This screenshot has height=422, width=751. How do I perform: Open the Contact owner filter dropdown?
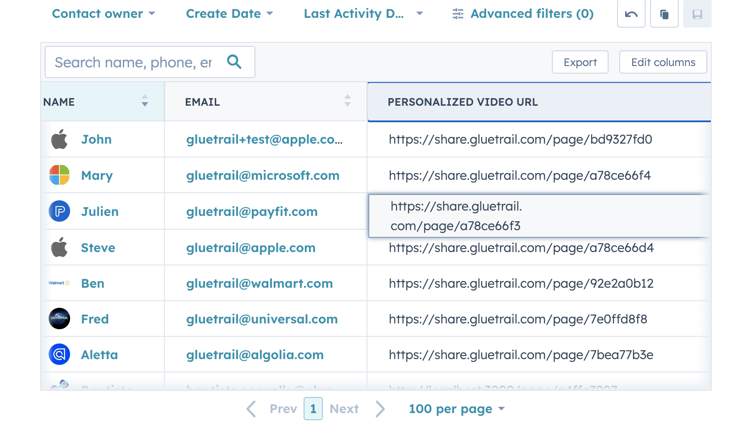103,14
